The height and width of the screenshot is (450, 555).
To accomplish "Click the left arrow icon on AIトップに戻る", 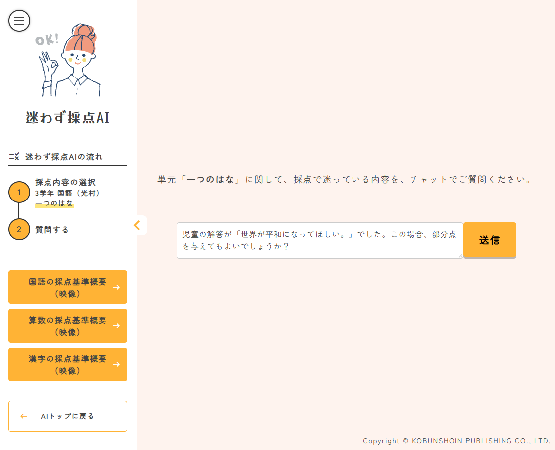I will (24, 416).
